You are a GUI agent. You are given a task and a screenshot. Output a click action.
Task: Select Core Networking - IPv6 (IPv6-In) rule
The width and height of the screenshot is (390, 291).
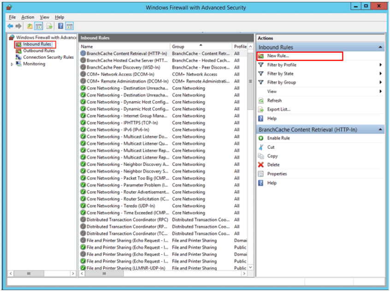tap(163, 130)
